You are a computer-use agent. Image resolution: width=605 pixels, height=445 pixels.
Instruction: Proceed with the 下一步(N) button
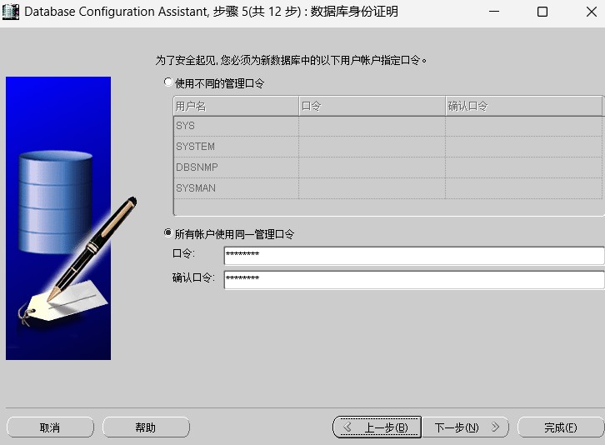(465, 427)
